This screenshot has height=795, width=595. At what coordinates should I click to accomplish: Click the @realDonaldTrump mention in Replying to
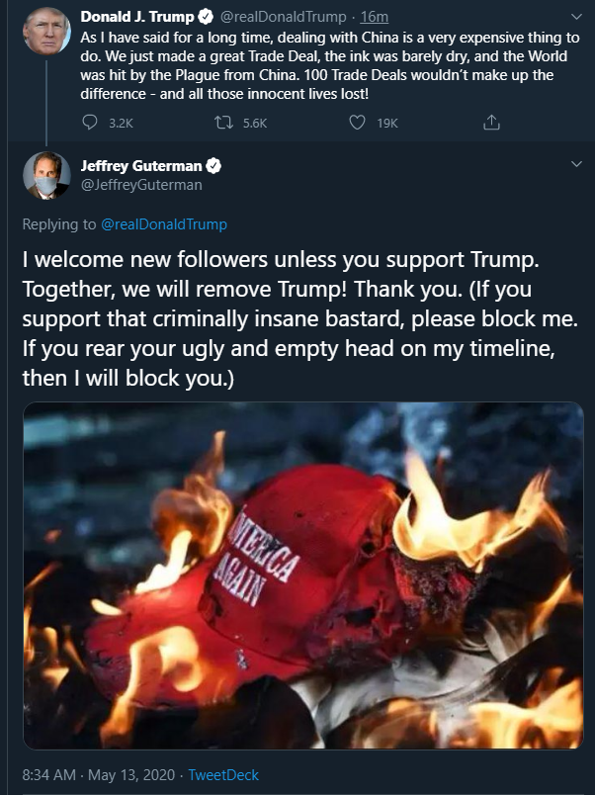point(164,224)
